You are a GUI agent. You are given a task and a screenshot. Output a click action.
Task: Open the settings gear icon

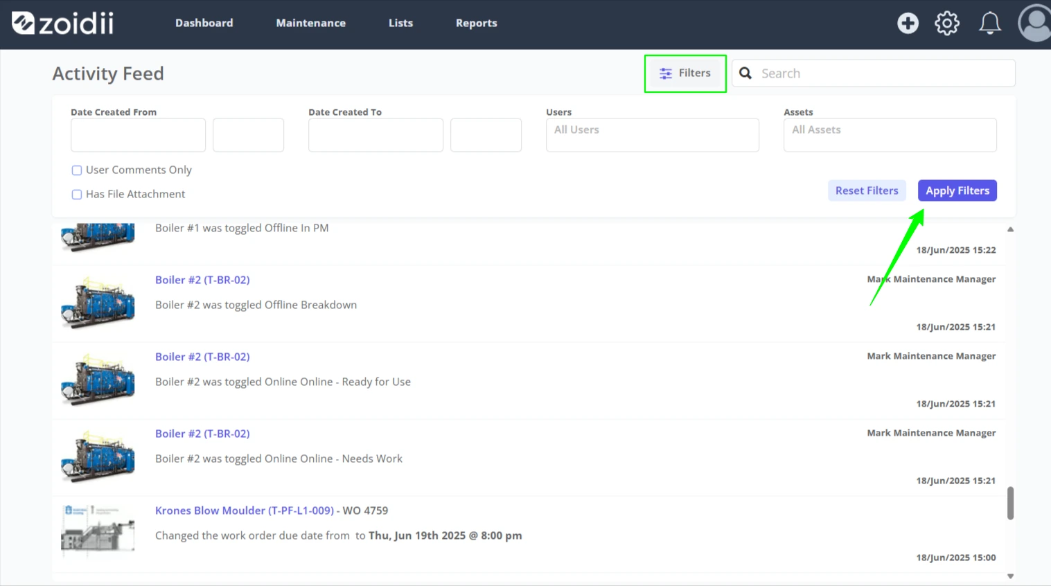click(x=947, y=23)
